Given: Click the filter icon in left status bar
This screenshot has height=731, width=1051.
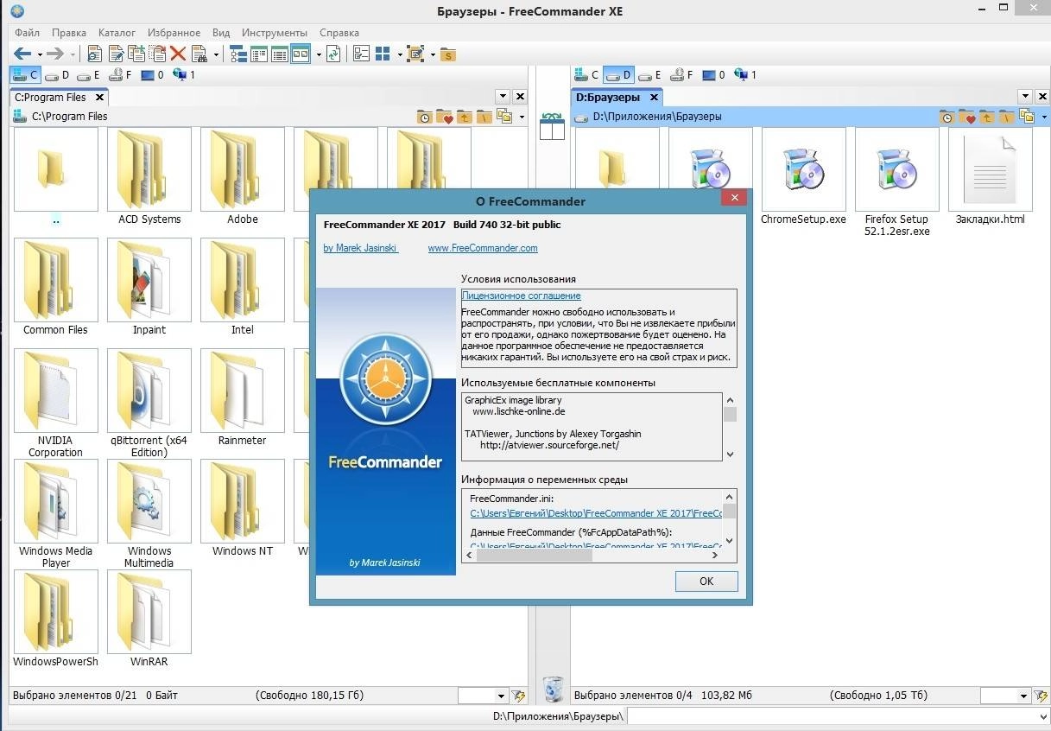Looking at the screenshot, I should click(518, 696).
